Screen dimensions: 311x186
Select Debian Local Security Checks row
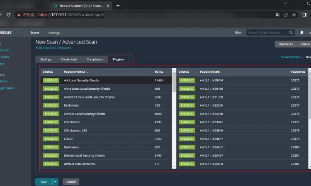pos(106,155)
